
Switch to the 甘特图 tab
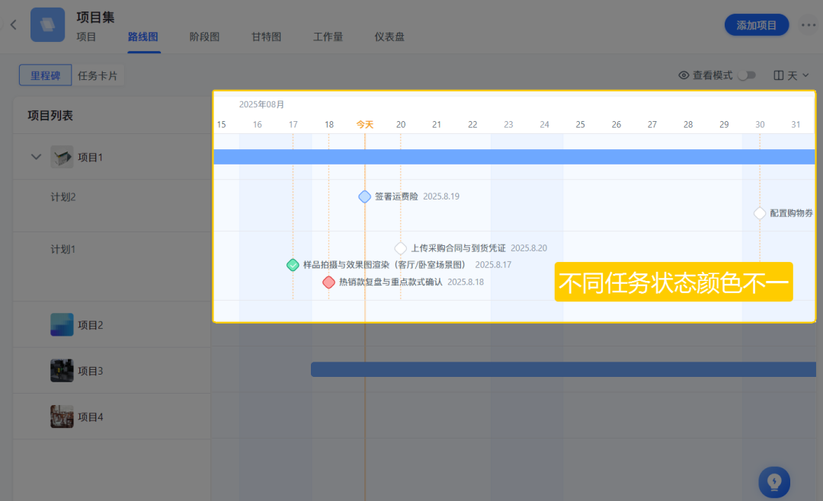point(265,36)
